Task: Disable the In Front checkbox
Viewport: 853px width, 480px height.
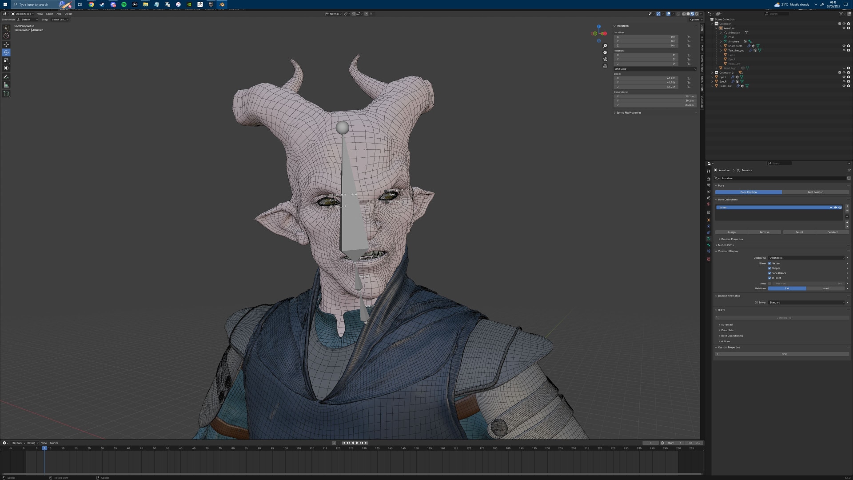Action: coord(769,278)
